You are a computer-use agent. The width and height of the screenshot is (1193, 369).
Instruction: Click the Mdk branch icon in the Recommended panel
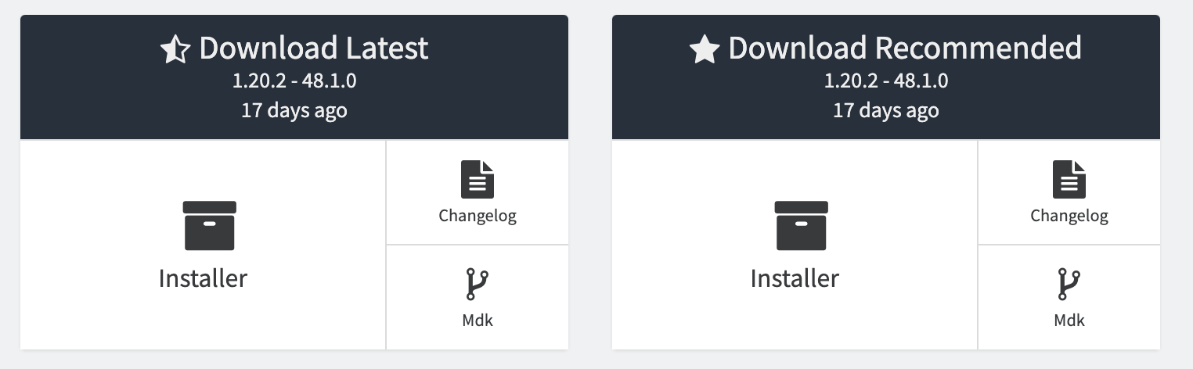click(x=1069, y=285)
